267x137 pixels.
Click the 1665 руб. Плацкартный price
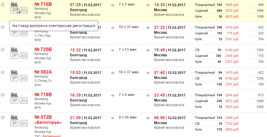tap(231, 5)
